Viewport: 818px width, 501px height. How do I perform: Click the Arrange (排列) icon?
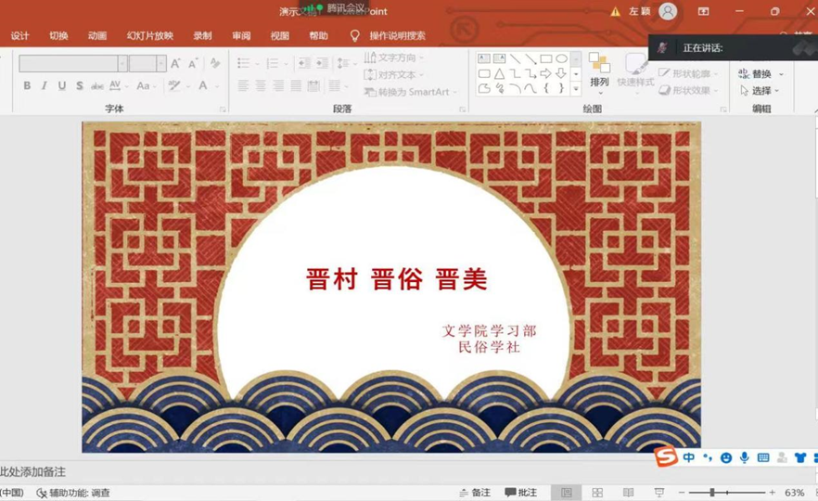coord(599,69)
